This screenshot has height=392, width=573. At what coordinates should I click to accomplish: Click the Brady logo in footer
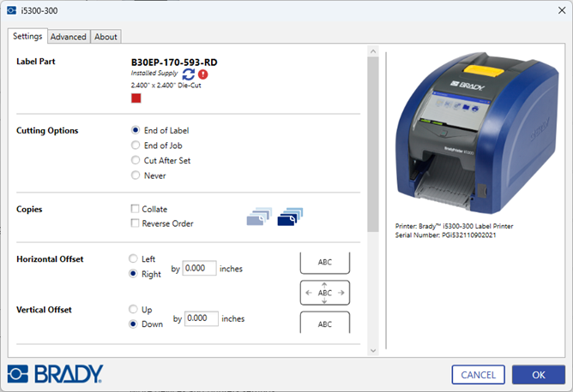tap(55, 374)
